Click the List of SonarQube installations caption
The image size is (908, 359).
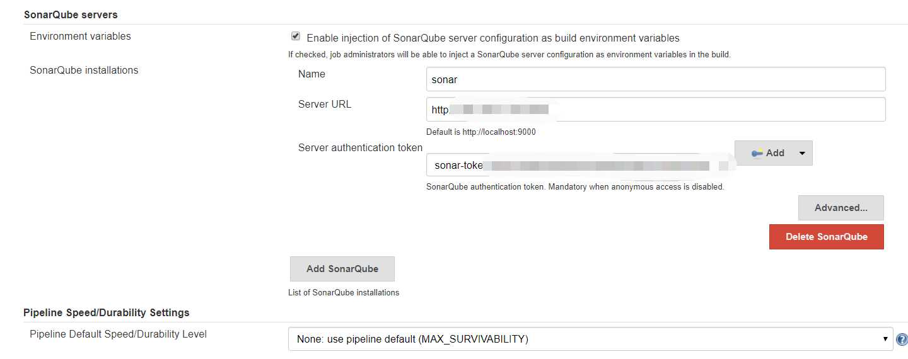click(344, 292)
